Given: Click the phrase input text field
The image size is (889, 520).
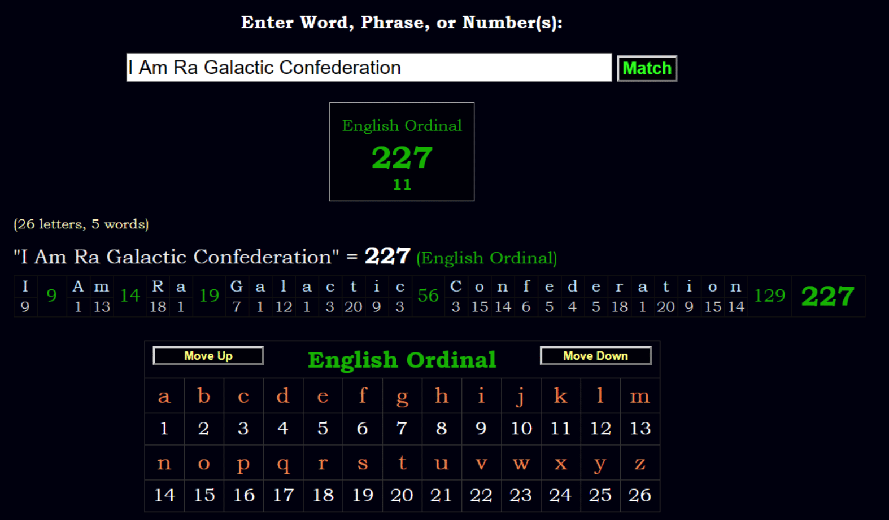Looking at the screenshot, I should 368,68.
